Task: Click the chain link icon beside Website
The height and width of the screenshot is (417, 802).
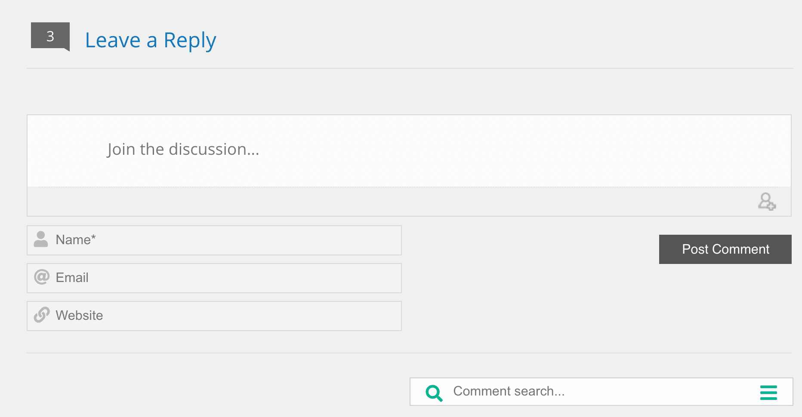Action: [42, 315]
